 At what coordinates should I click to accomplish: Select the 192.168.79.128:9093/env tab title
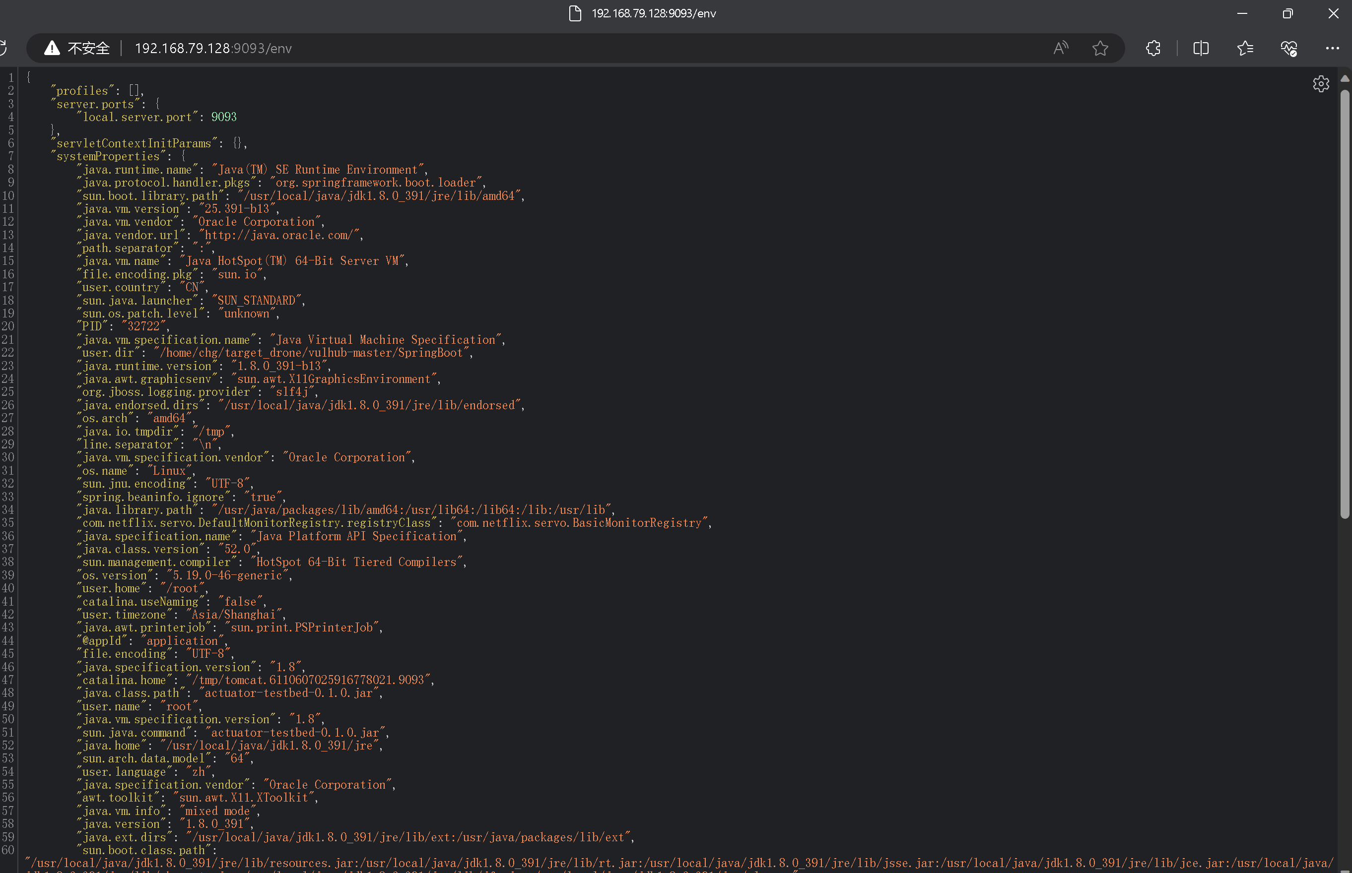[x=653, y=13]
